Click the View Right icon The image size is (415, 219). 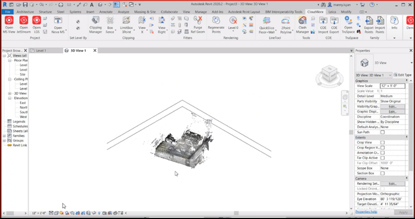pos(162,20)
